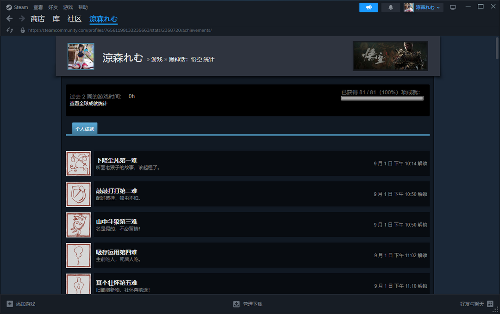This screenshot has width=500, height=314.
Task: Go to the 商店 tab
Action: [x=37, y=19]
